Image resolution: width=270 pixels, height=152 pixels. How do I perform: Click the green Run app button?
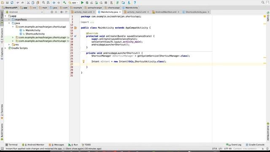[x=82, y=3]
